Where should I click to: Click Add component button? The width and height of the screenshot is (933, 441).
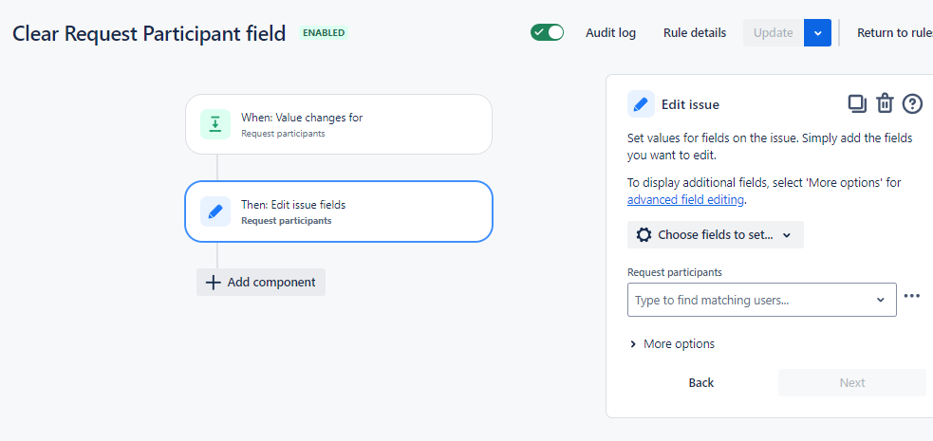point(261,282)
